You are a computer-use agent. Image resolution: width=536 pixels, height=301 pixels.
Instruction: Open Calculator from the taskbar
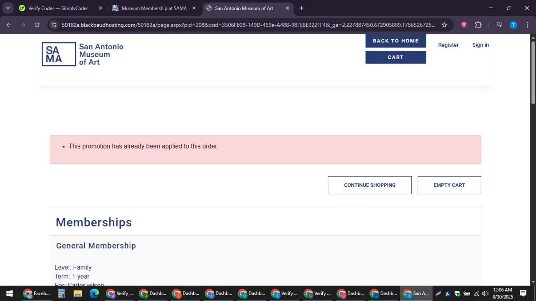(61, 294)
